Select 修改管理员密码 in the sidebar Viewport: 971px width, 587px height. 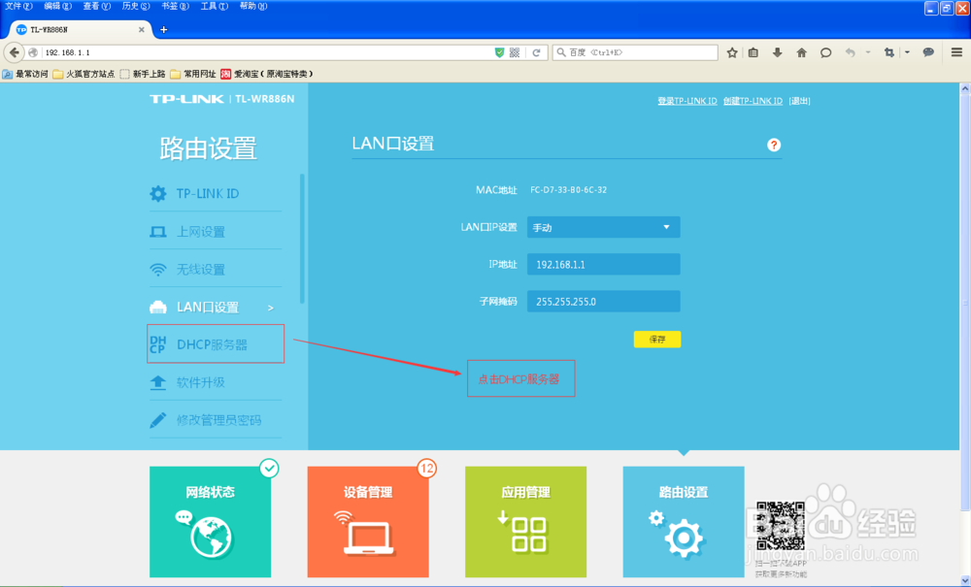(x=216, y=420)
